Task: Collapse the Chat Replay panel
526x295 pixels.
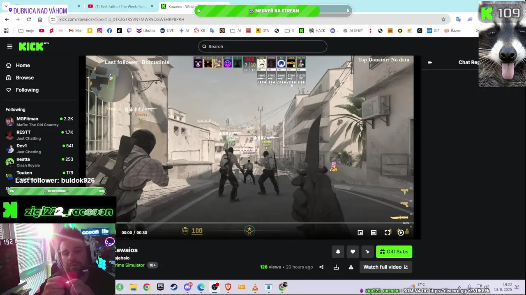Action: pyautogui.click(x=430, y=63)
